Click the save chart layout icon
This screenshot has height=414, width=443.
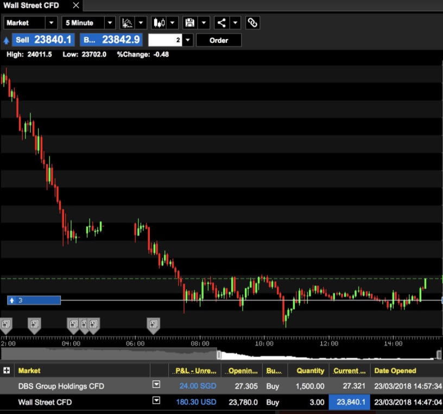pos(191,23)
